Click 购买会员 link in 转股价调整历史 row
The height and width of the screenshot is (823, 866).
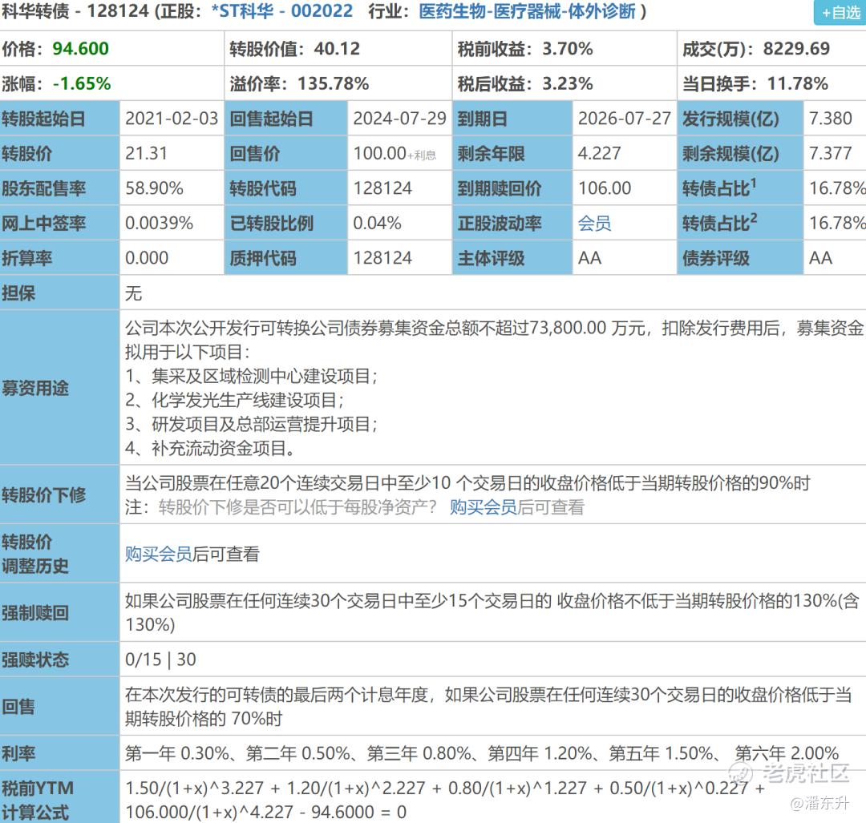[158, 554]
